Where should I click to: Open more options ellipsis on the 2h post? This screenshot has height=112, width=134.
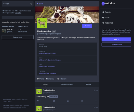[x=96, y=101]
